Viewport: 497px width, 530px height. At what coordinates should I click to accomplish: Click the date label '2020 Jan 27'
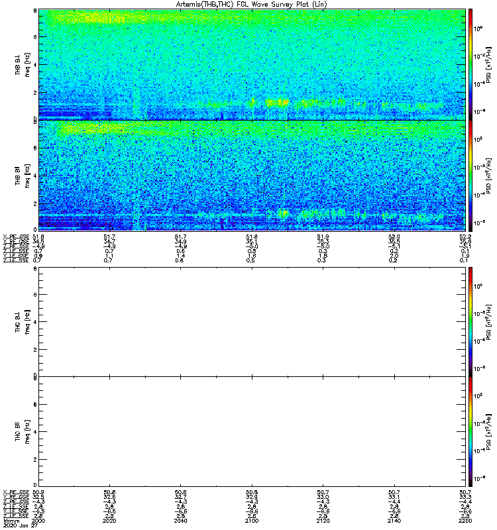coord(21,525)
